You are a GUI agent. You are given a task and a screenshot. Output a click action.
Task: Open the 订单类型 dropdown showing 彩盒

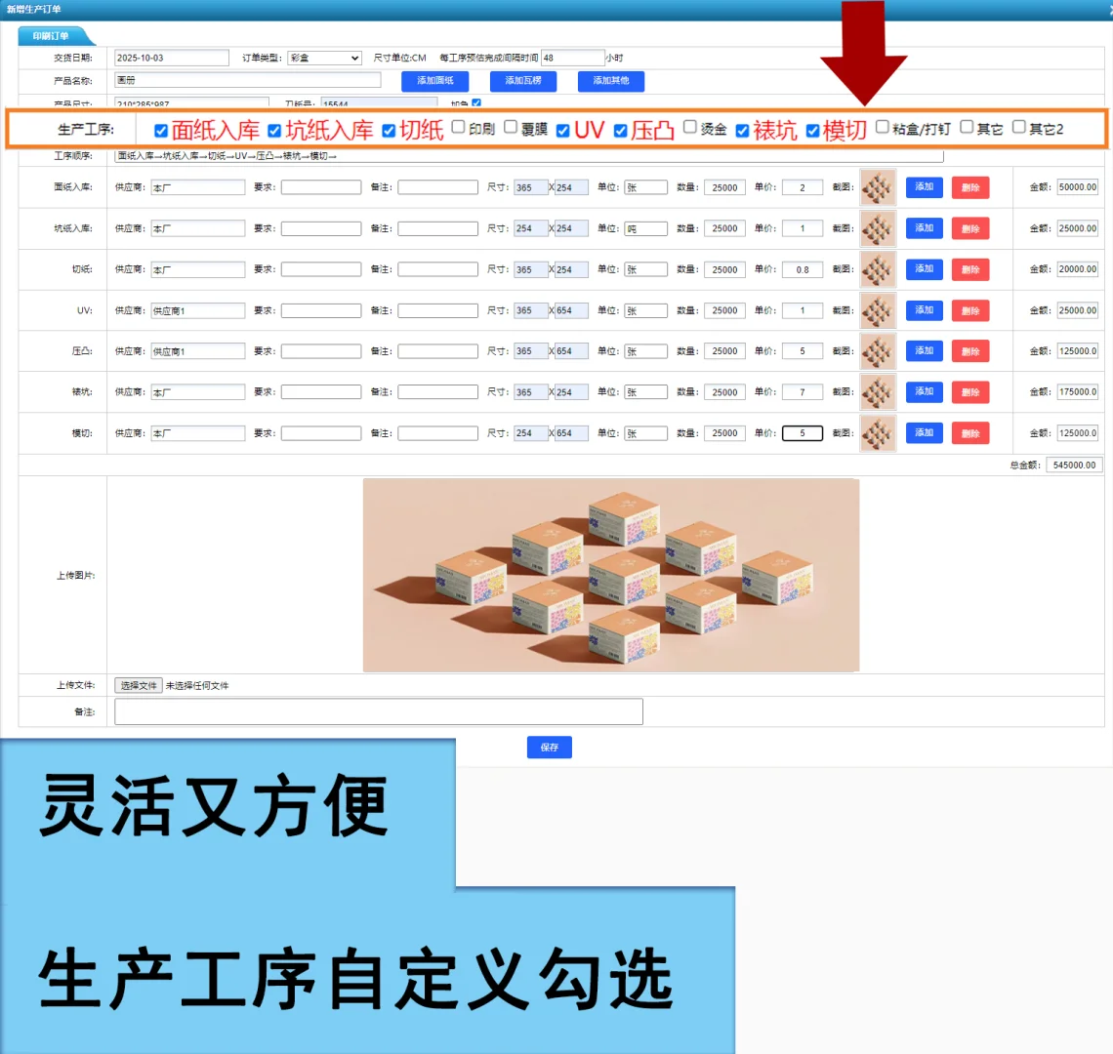[323, 58]
